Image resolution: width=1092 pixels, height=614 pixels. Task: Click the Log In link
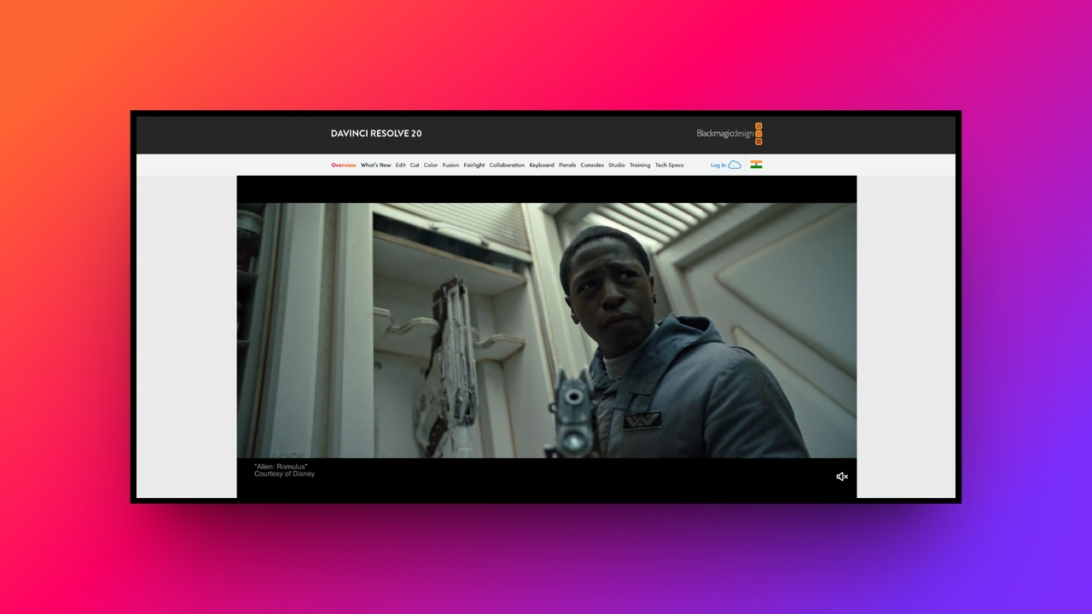pyautogui.click(x=718, y=165)
